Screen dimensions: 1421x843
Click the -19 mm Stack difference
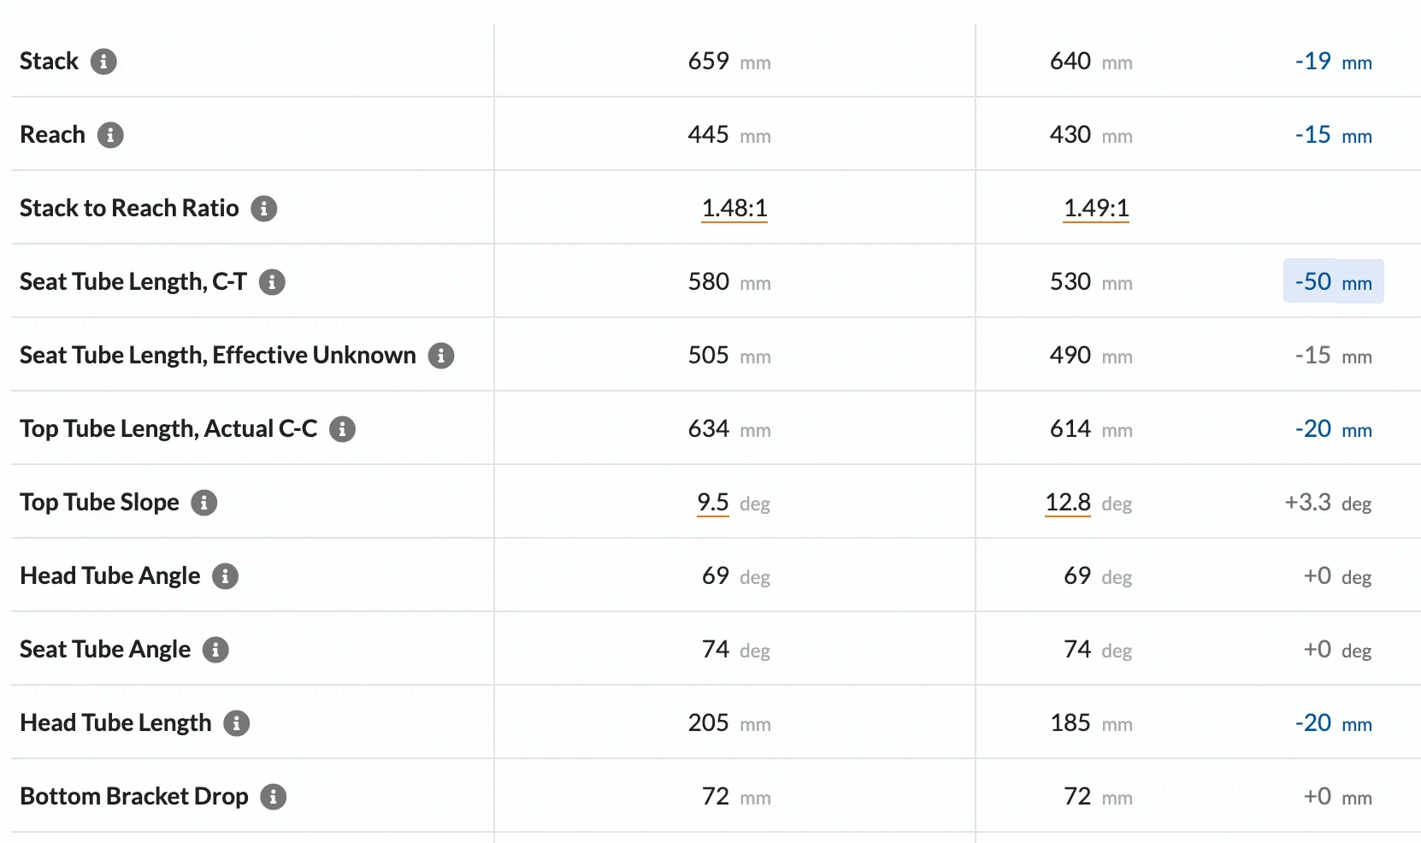[1334, 62]
